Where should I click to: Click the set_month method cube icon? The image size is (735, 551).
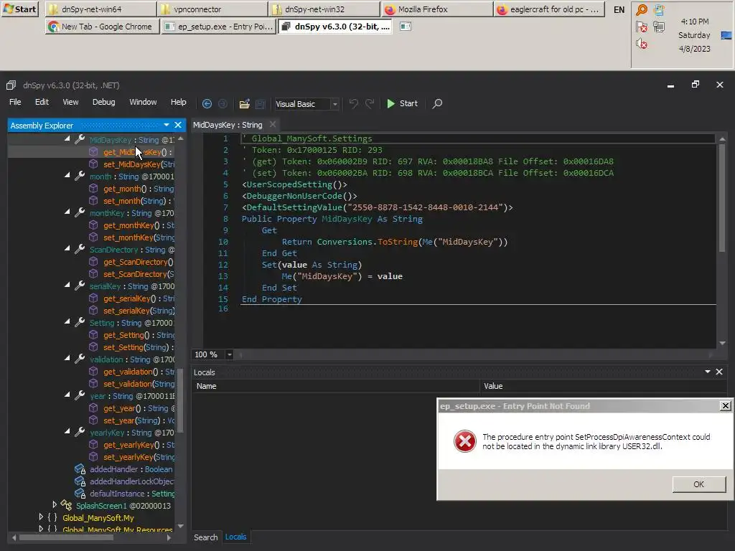(x=93, y=201)
